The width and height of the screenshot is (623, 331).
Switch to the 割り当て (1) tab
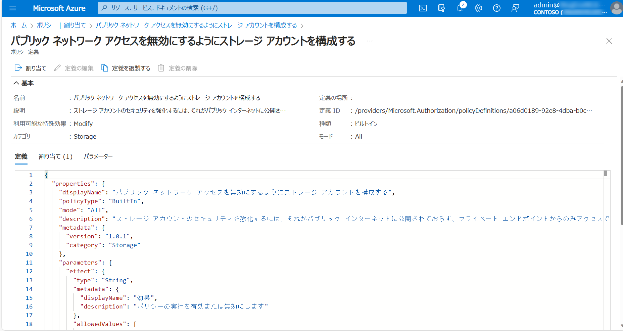tap(55, 156)
